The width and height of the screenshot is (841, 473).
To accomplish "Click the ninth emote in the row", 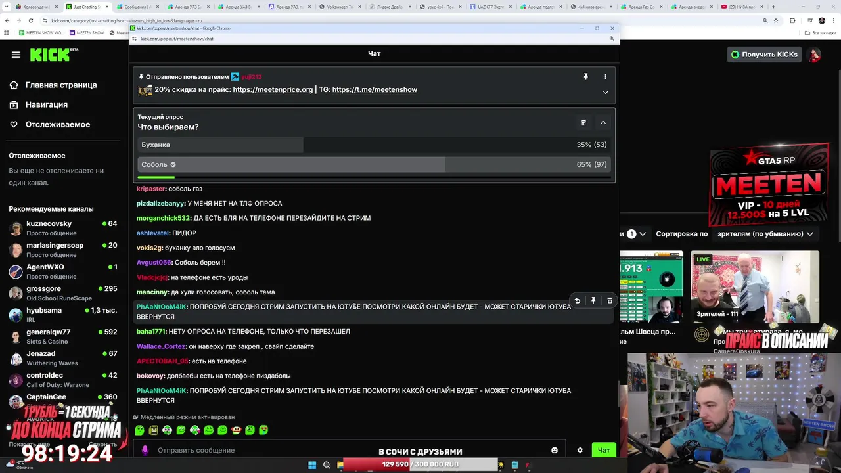I will [x=250, y=430].
